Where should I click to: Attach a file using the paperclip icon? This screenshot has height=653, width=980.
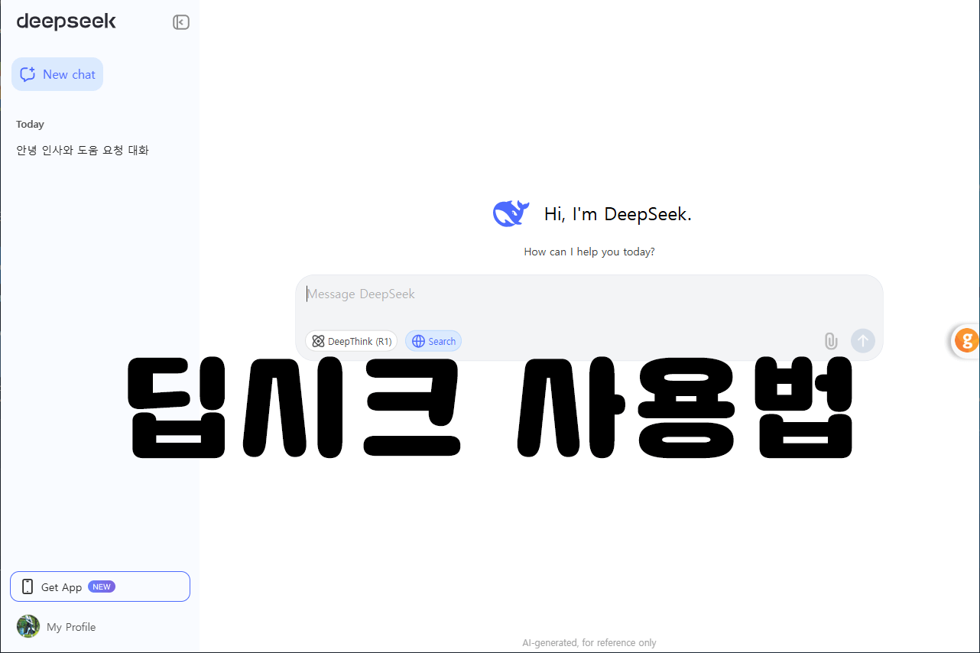(x=831, y=341)
